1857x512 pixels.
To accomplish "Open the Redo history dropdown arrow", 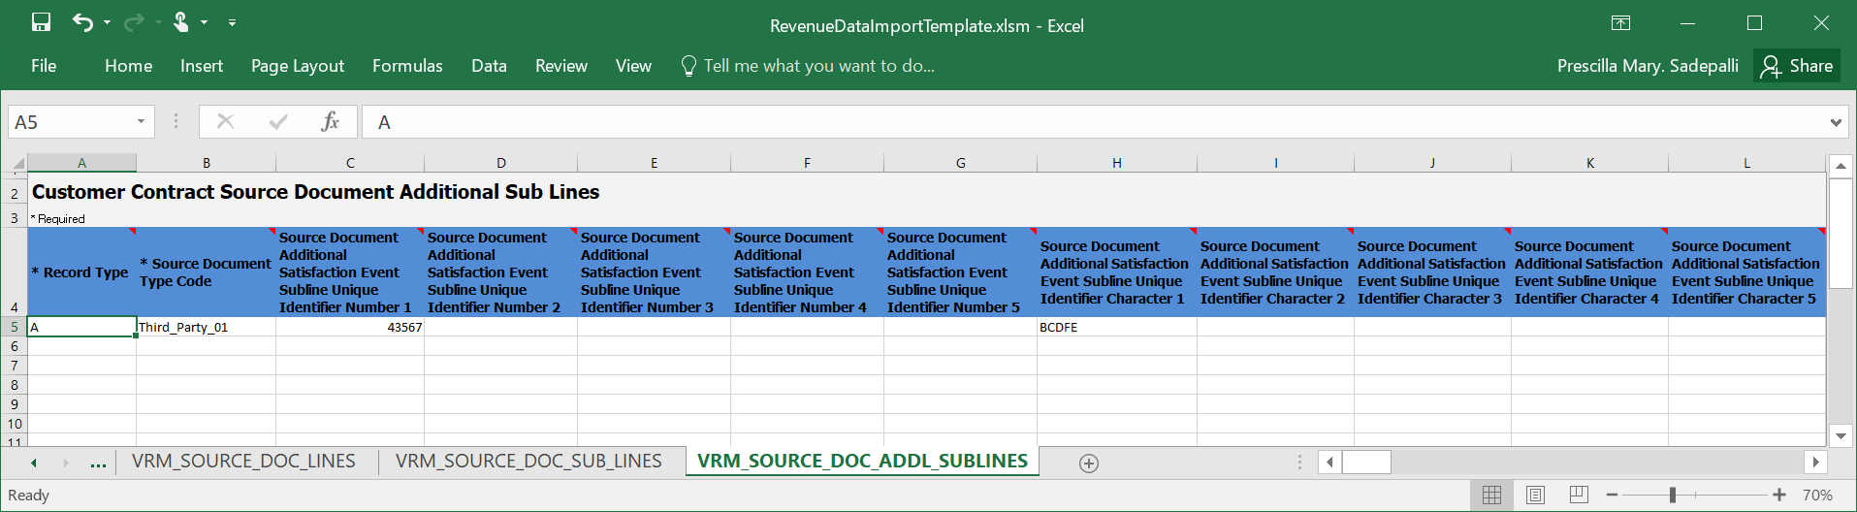I will [157, 22].
